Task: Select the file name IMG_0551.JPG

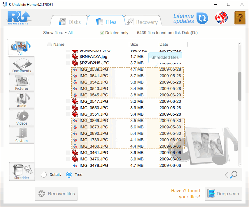Action: tap(94, 114)
